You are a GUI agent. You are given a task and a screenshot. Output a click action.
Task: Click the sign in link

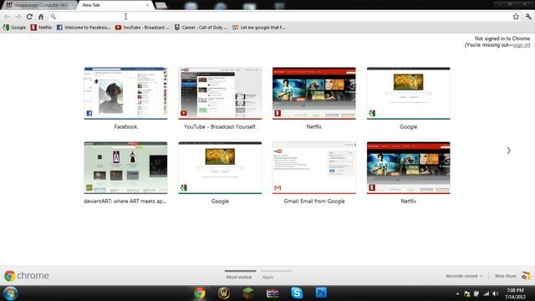point(521,45)
